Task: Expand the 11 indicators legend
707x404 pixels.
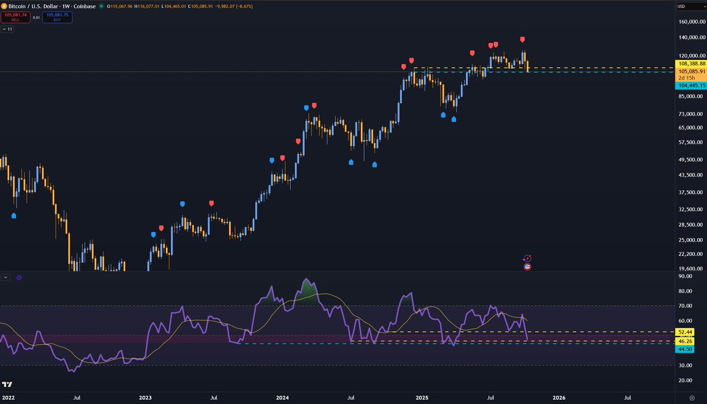Action: [7, 28]
